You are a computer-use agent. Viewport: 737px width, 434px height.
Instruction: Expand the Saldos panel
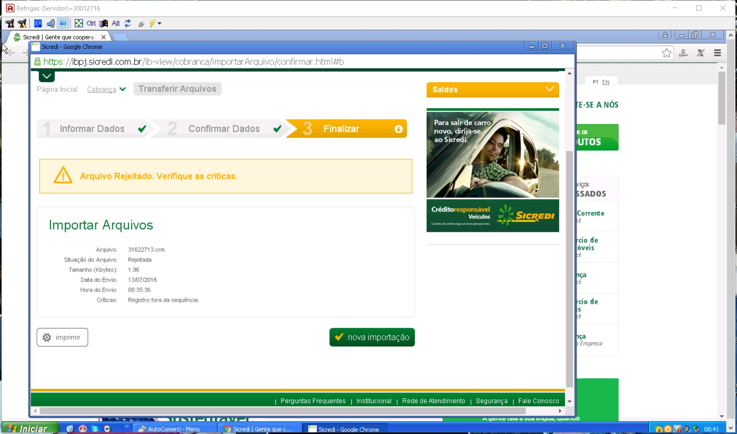click(493, 89)
